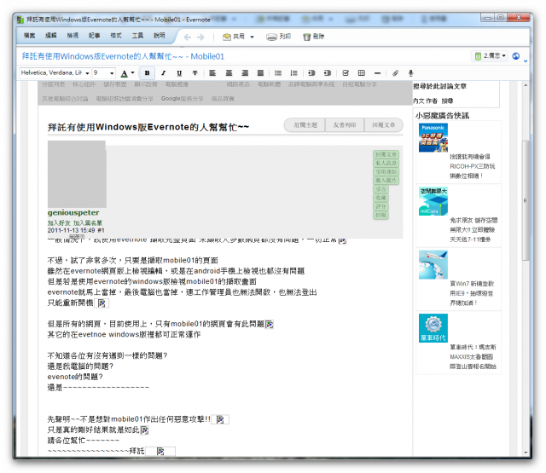This screenshot has height=473, width=546.
Task: Click the 刪除 trash button
Action: point(313,37)
